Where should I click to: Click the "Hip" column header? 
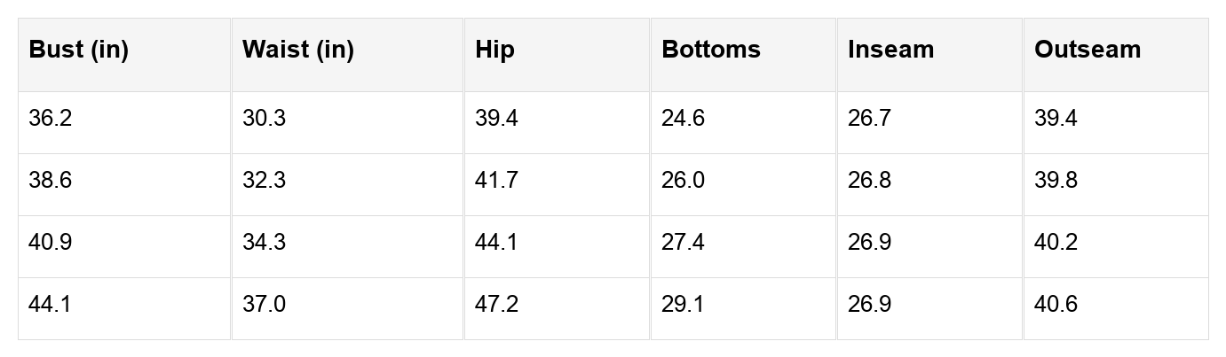pos(494,50)
